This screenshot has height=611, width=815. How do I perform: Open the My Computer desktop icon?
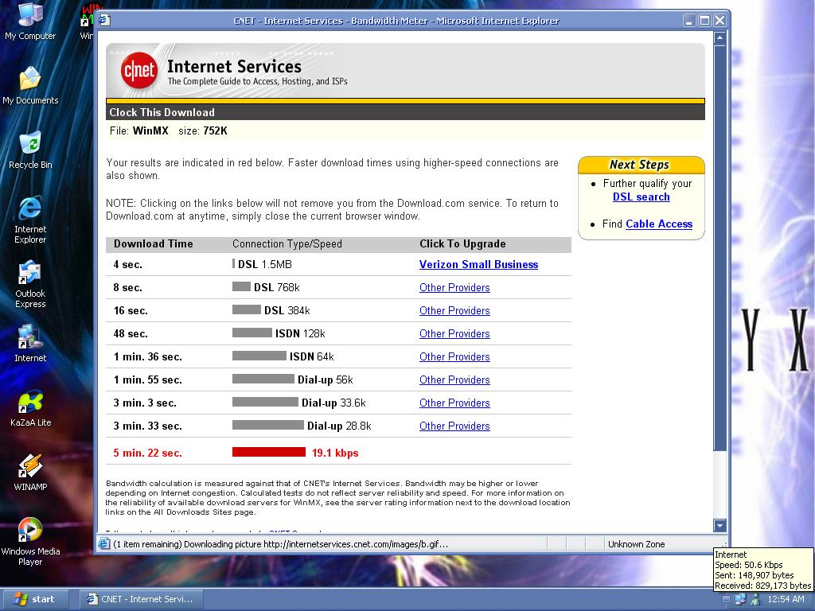(30, 16)
